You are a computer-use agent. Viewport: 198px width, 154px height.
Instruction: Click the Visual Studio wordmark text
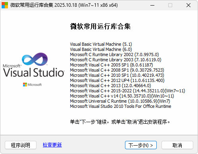pos(34,72)
